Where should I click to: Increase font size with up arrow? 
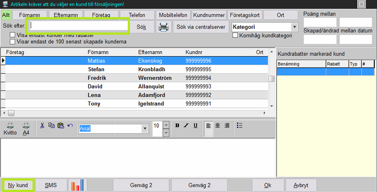[x=166, y=125]
